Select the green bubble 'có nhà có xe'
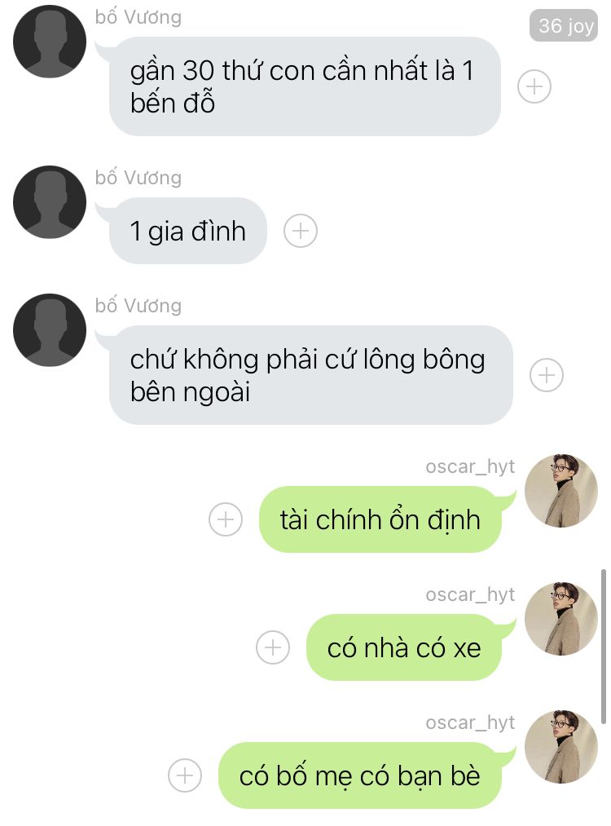Viewport: 611px width, 826px height. pyautogui.click(x=403, y=647)
